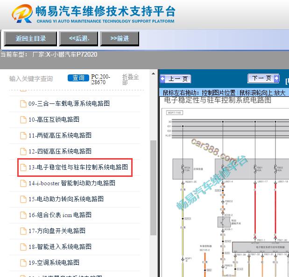Click the diagram title 电子稳定性与驻车控制系统电路图
The height and width of the screenshot is (277, 289).
218,100
